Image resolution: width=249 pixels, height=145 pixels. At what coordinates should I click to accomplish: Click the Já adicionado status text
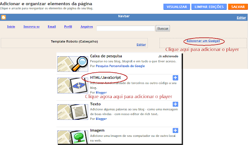pos(168,56)
